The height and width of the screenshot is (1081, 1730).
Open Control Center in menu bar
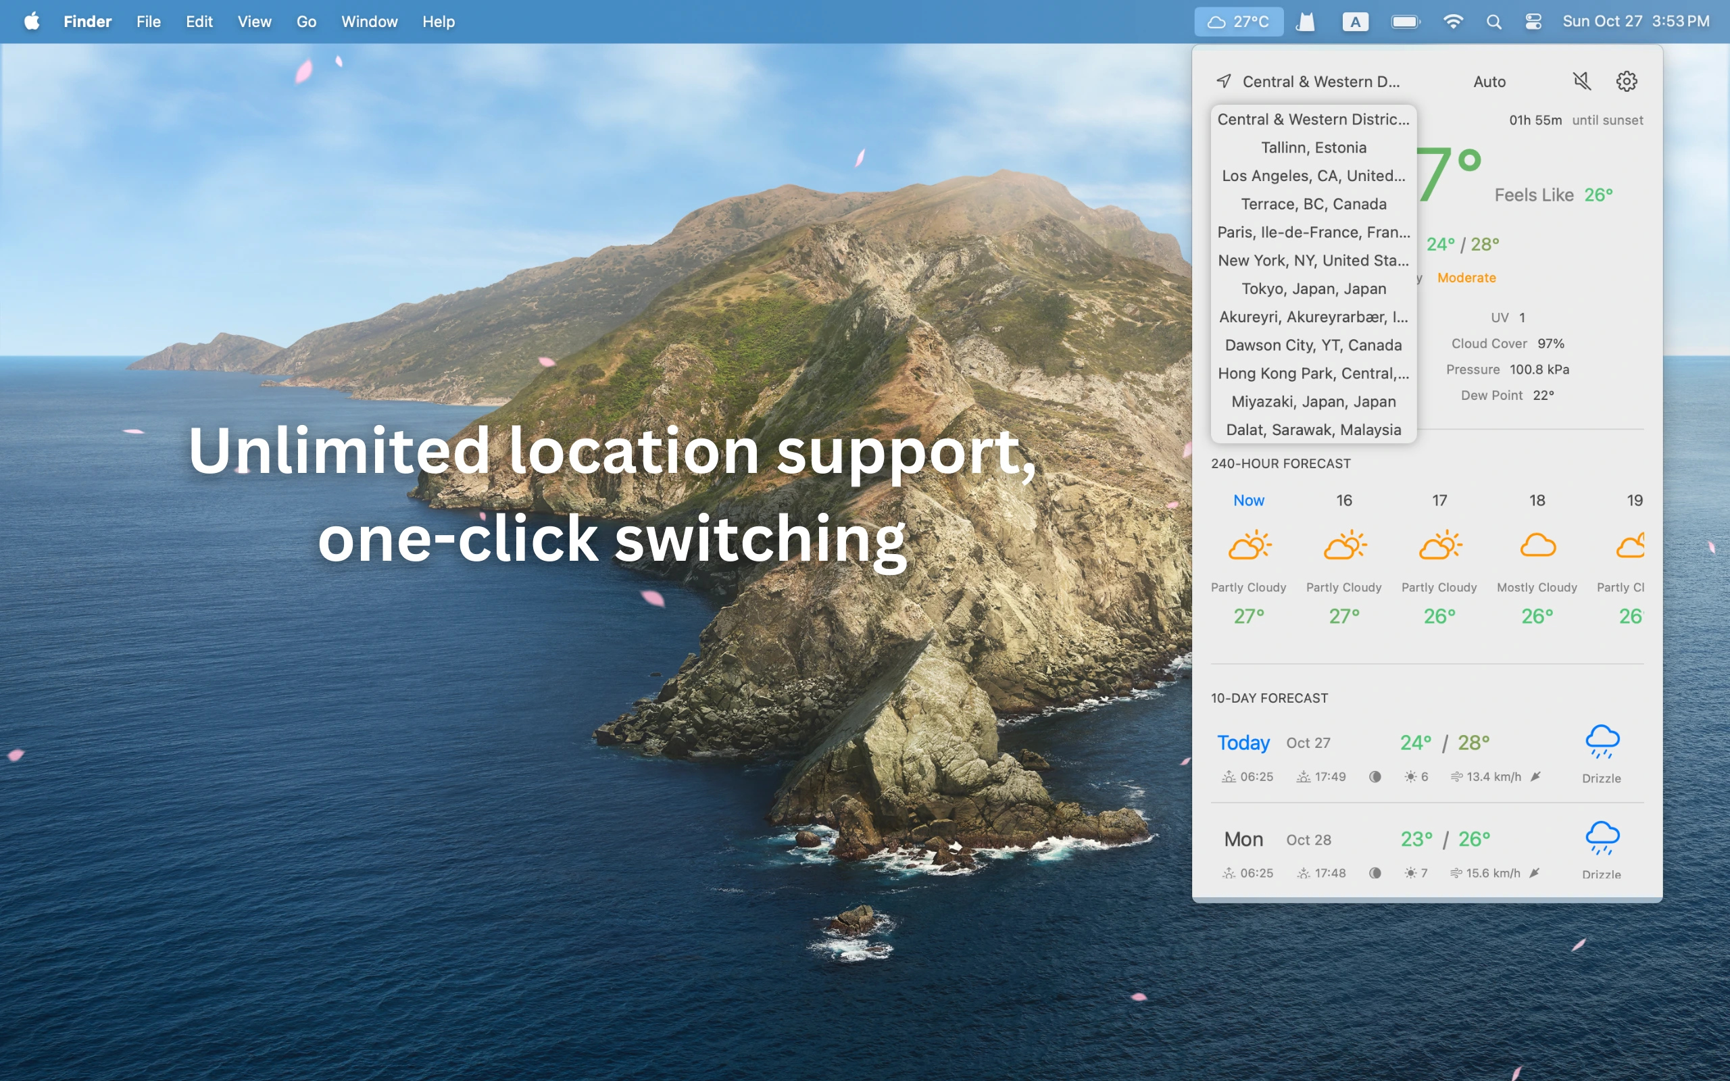(1533, 22)
